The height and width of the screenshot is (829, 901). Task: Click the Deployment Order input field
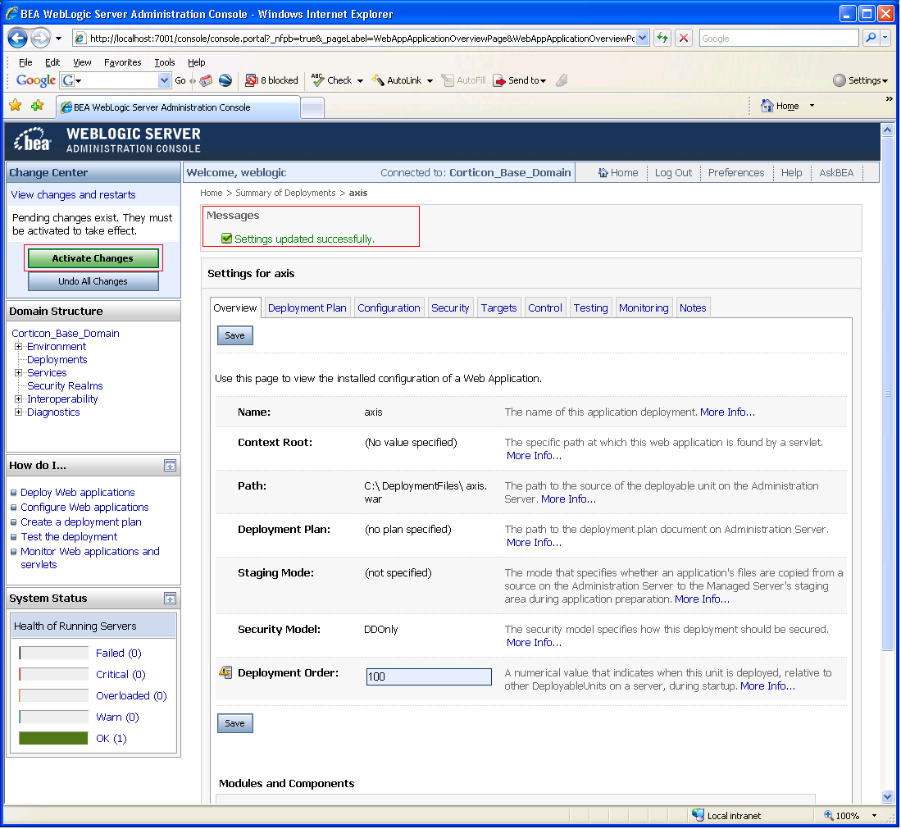point(429,676)
